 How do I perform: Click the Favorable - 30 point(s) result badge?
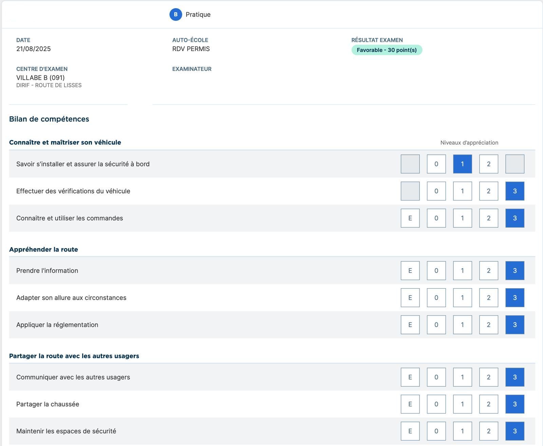(x=387, y=50)
